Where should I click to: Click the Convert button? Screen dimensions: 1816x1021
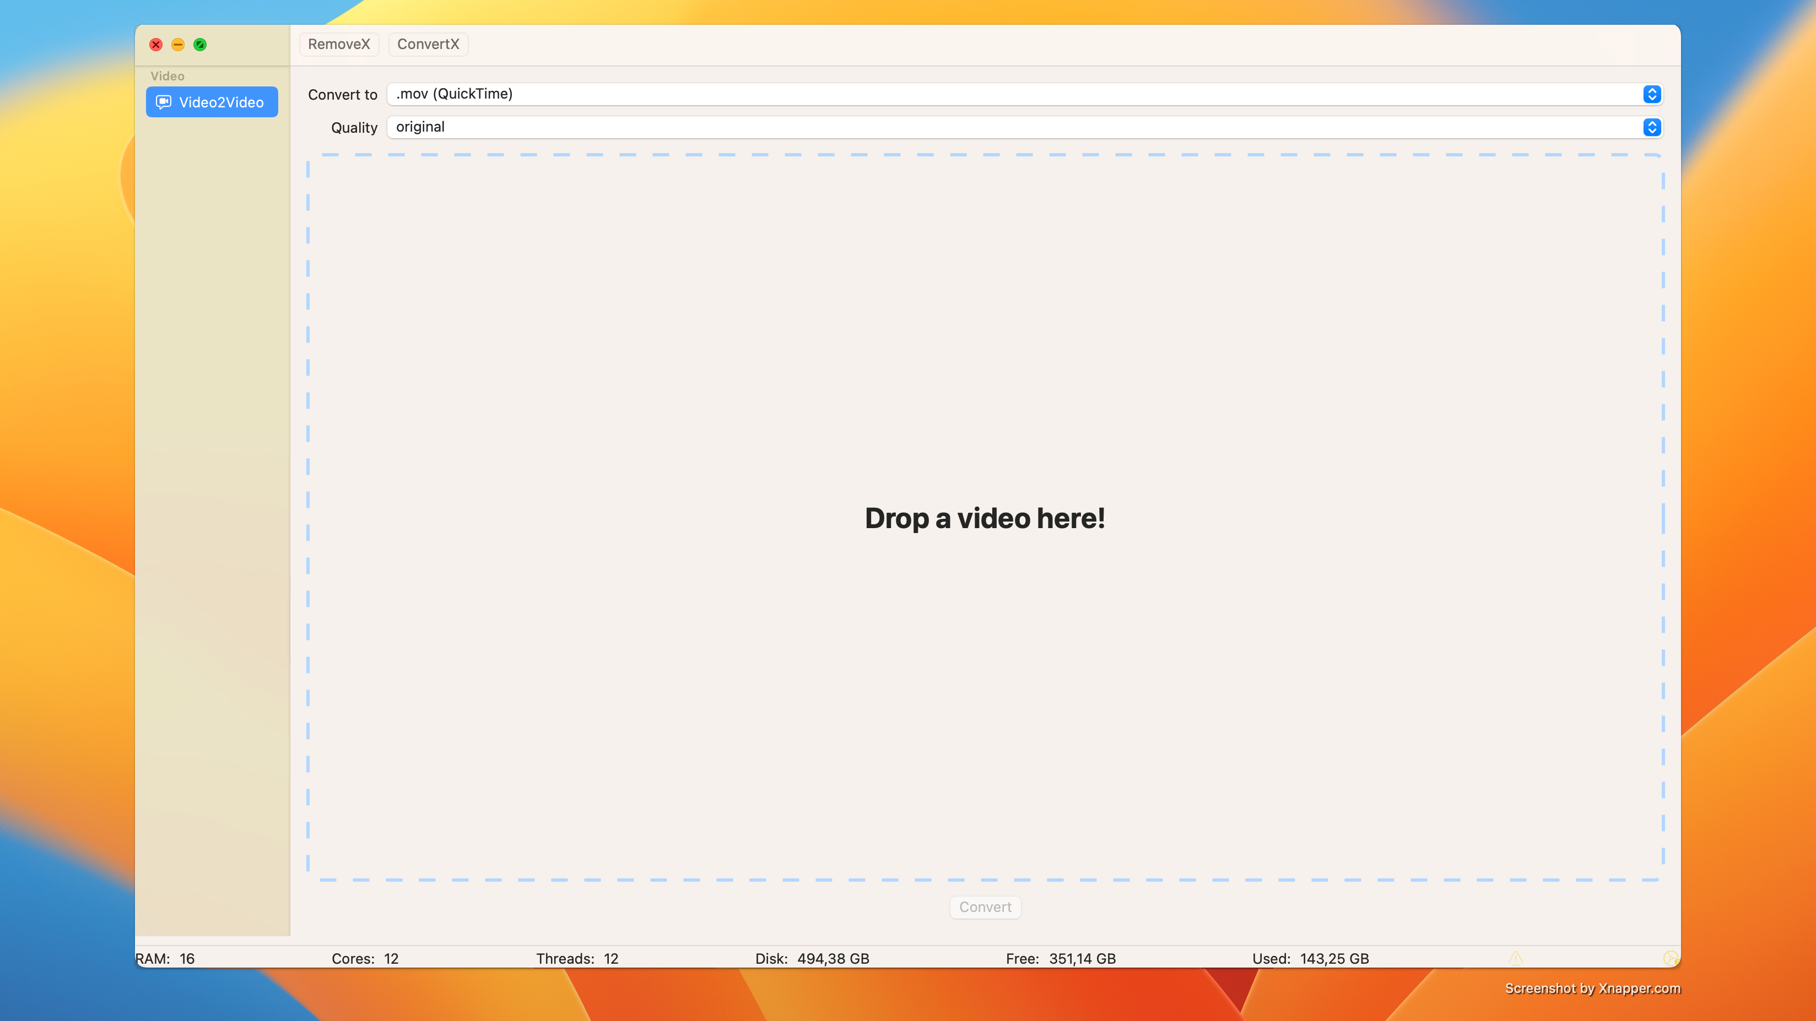coord(985,906)
